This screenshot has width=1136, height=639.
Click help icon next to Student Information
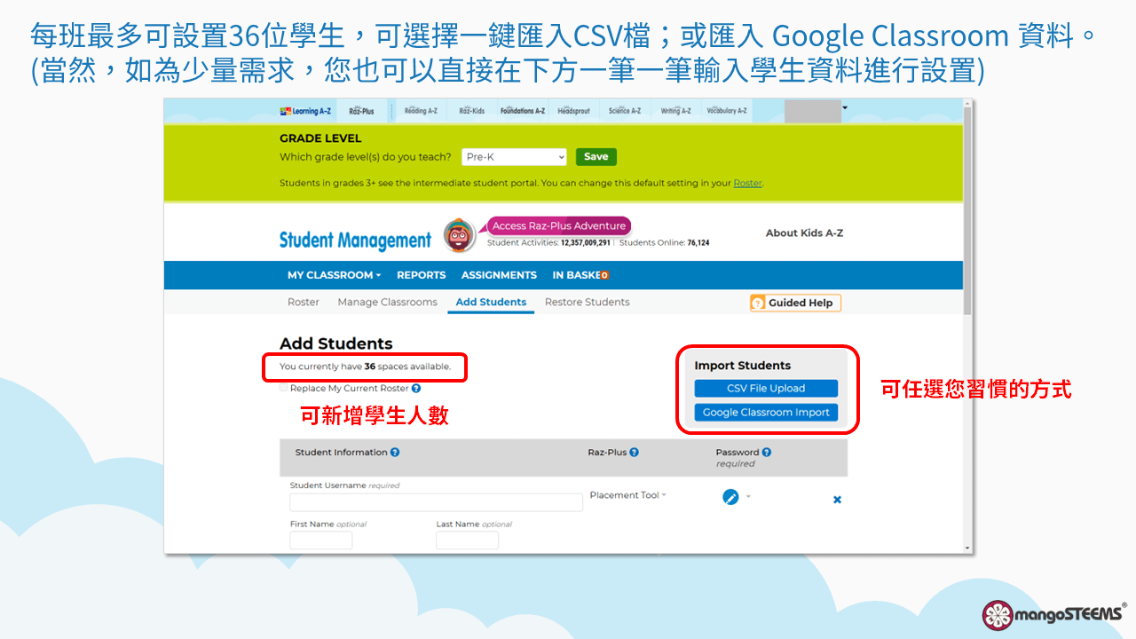395,453
